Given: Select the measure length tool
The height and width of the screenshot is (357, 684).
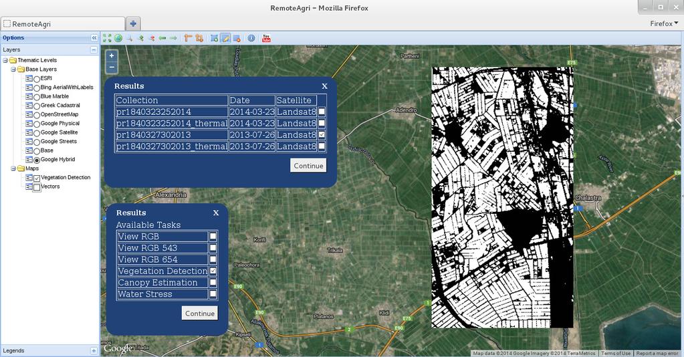Looking at the screenshot, I should coord(188,38).
